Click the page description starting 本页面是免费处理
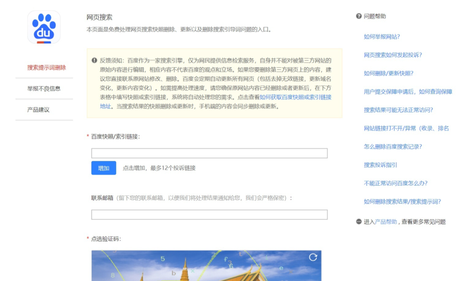 click(179, 30)
